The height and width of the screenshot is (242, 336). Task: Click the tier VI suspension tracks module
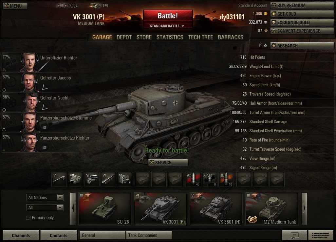tap(108, 179)
